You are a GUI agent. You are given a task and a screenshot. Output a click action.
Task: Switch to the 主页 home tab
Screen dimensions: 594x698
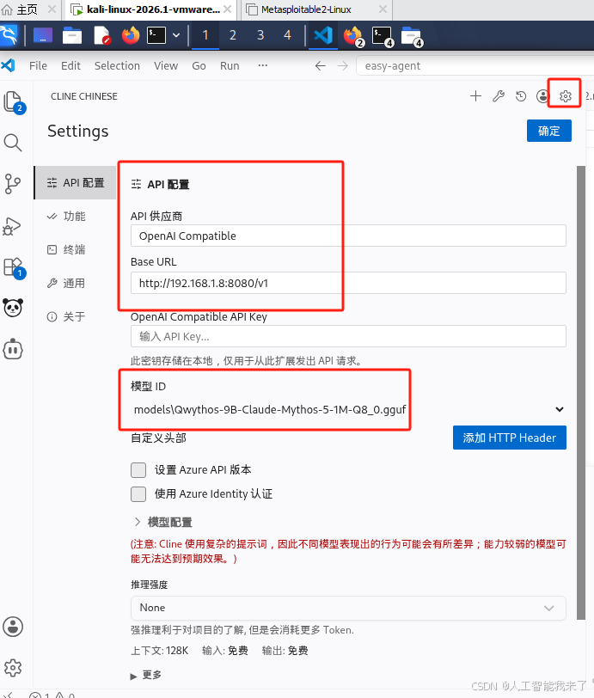click(x=28, y=9)
